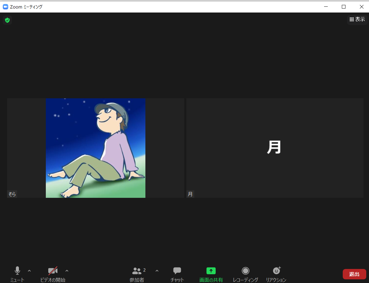Image resolution: width=369 pixels, height=283 pixels.
Task: Expand audio options arrow beside mute
Action: [x=29, y=270]
